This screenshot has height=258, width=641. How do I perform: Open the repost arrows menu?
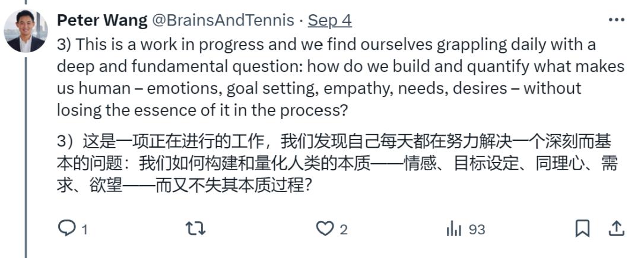[x=195, y=229]
